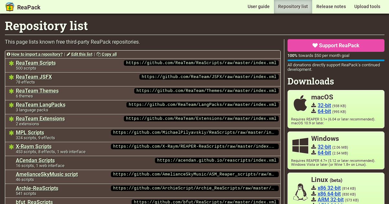Click download icon next to Linux x86 32-bit
Screen dimensions: 389x204
pos(313,188)
